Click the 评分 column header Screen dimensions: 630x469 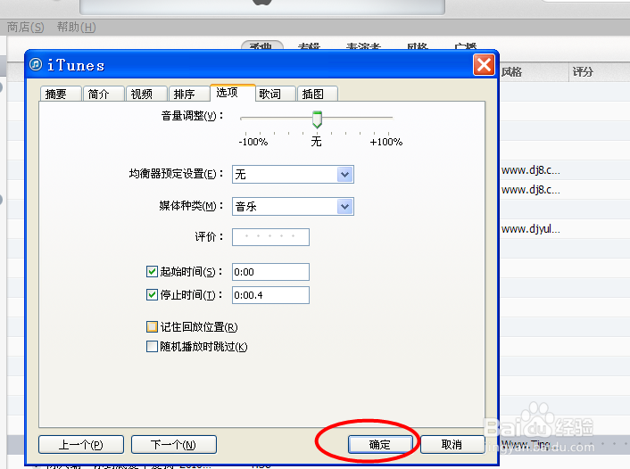point(600,72)
